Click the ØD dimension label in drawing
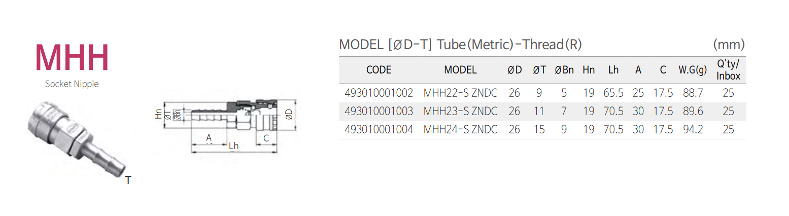The image size is (789, 216). (x=288, y=115)
